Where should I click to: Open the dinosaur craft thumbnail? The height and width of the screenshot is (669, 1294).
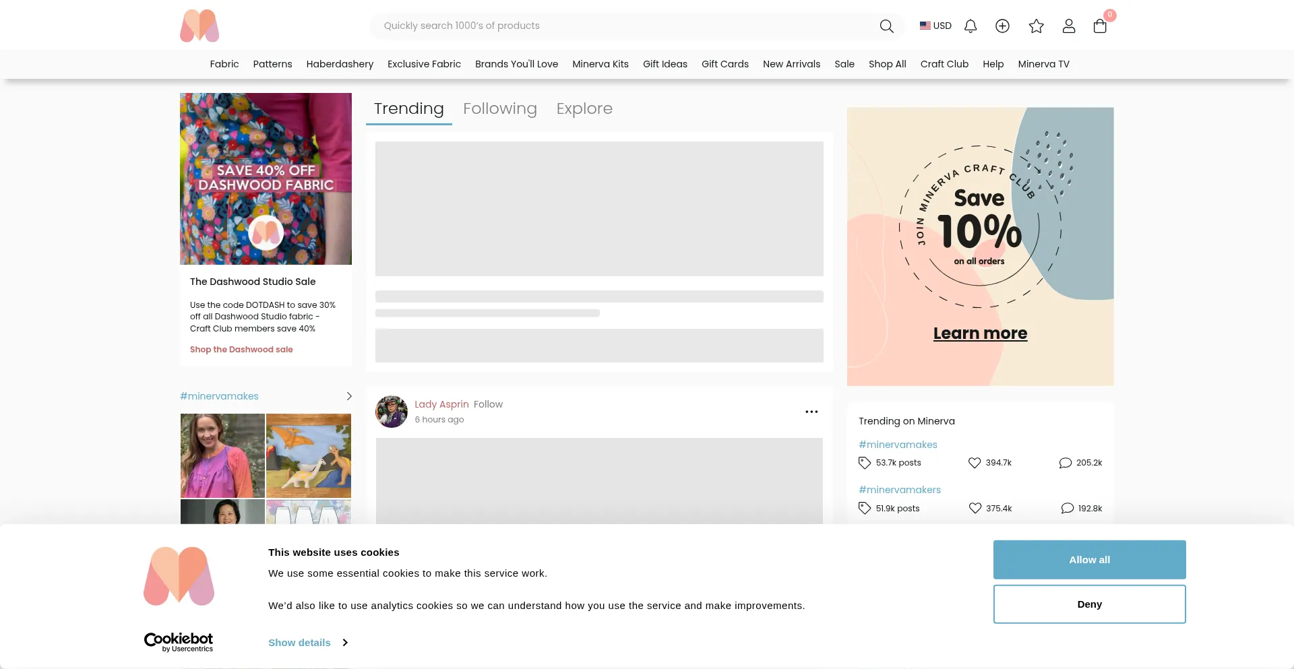coord(309,455)
